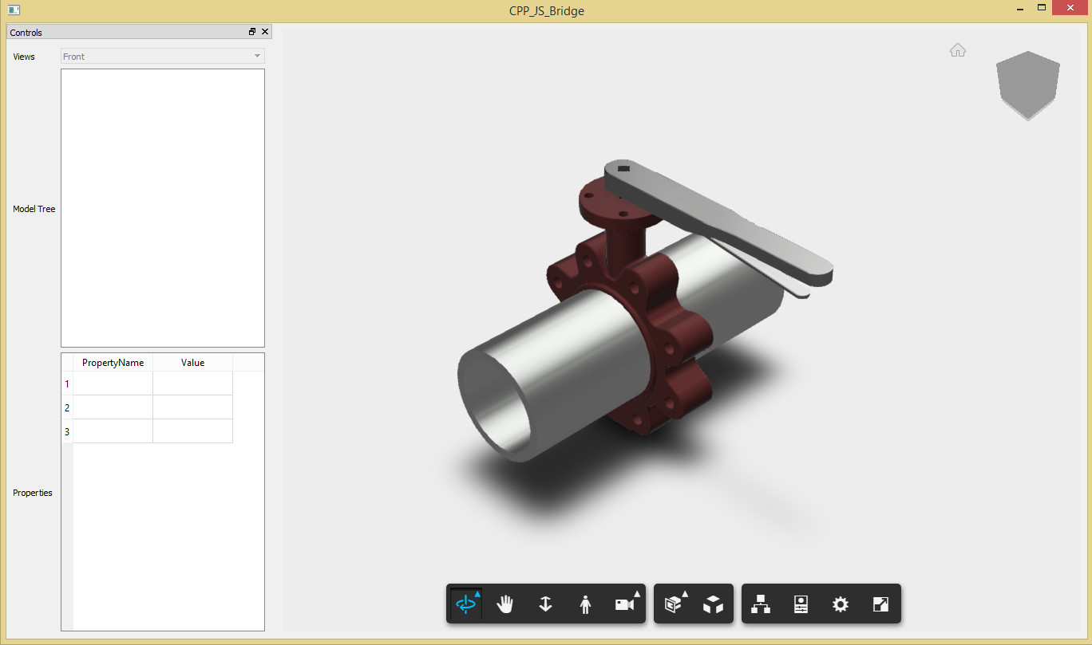Click PropertyName cell in row 1
This screenshot has height=645, width=1092.
[x=113, y=383]
